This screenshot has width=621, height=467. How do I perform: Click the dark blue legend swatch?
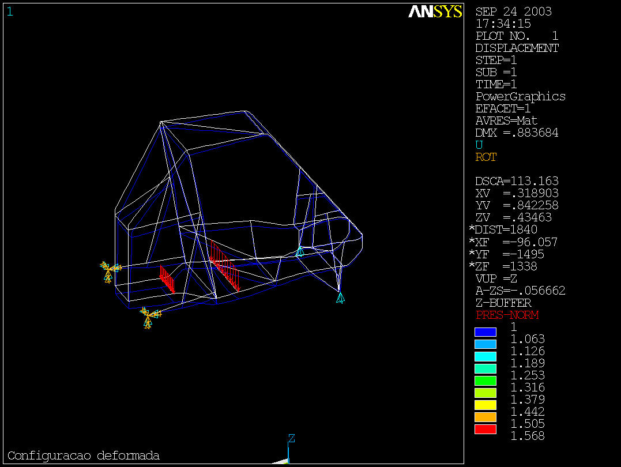[x=485, y=332]
